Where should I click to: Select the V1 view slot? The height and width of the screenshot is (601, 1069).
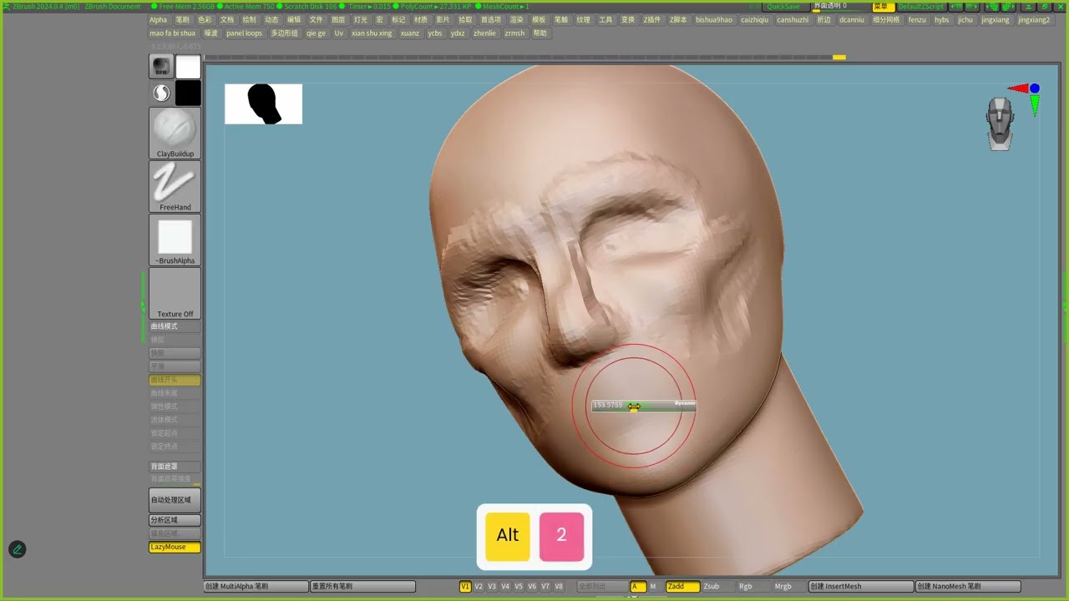tap(465, 587)
